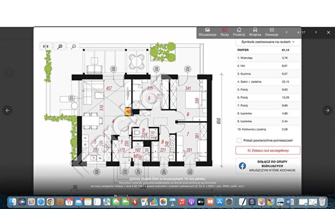Image resolution: width=335 pixels, height=209 pixels.
Task: Select the 5. Pokój row
Action: click(x=268, y=89)
